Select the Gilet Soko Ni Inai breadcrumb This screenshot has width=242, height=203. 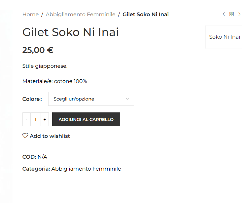tap(146, 14)
